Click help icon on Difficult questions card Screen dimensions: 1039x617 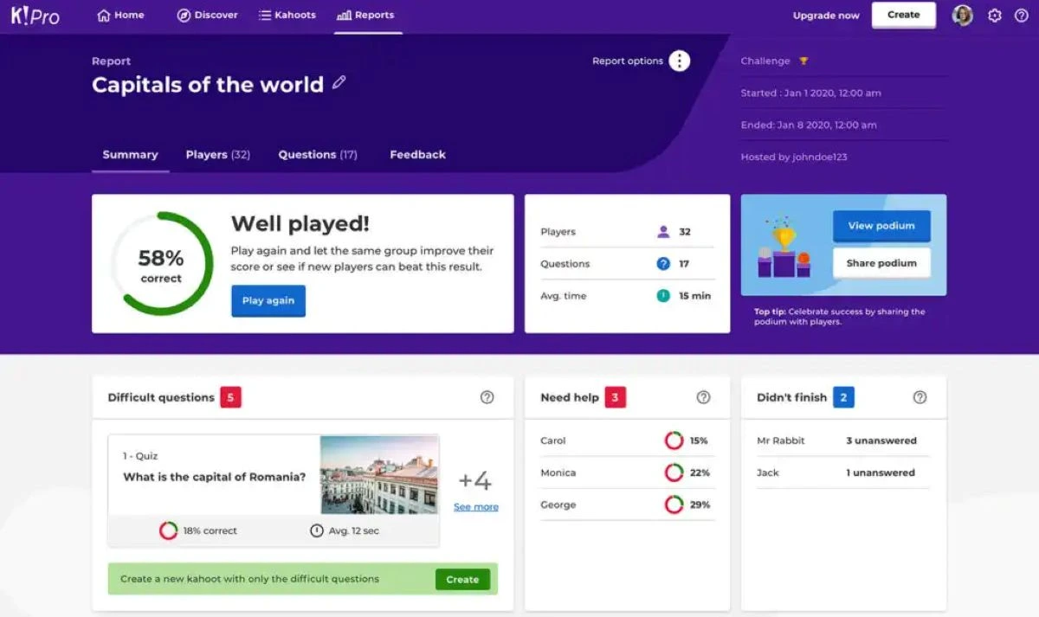[x=487, y=397]
